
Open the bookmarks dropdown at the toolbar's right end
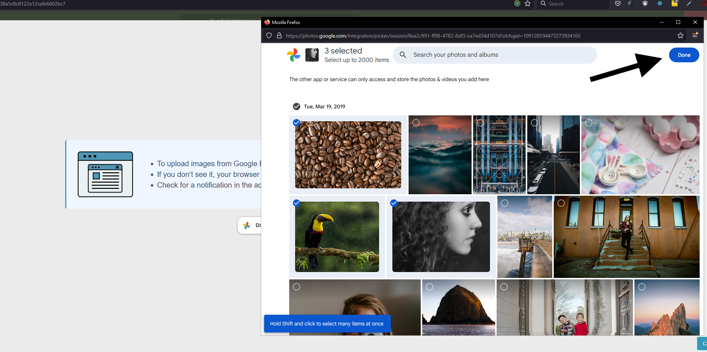tap(696, 35)
